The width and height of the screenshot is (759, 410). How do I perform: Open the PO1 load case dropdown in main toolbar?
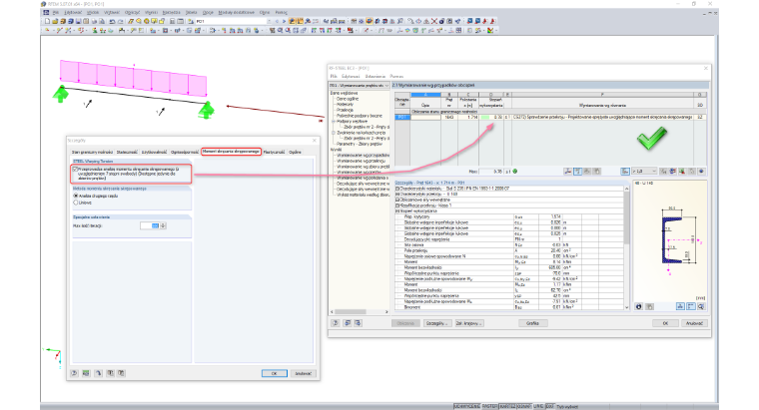(x=269, y=21)
